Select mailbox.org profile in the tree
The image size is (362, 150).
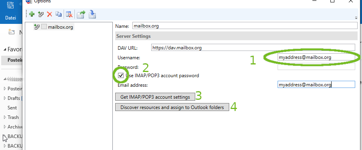[60, 27]
